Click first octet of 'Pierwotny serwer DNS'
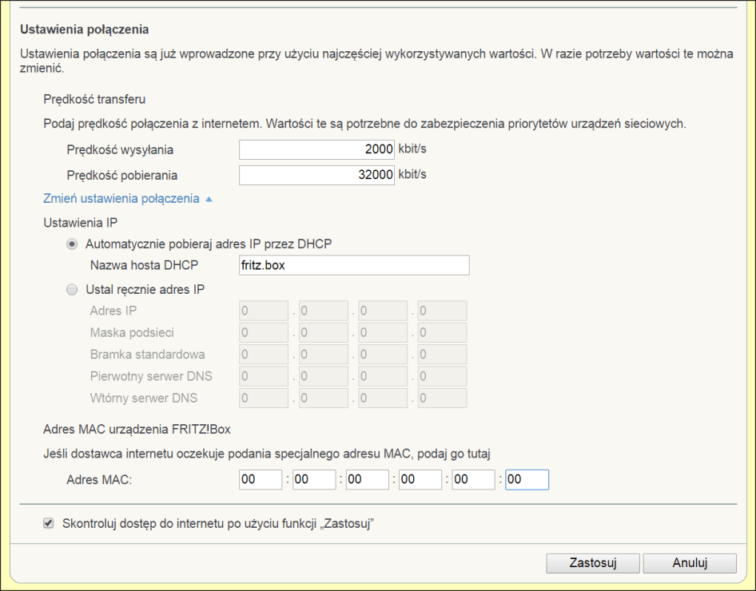756x591 pixels. point(264,376)
